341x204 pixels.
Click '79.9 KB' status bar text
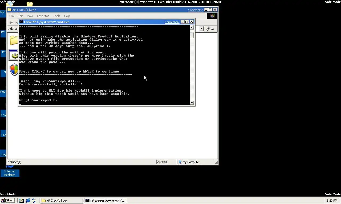point(162,162)
